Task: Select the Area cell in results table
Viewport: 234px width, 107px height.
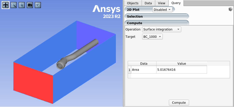Action: (x=144, y=70)
